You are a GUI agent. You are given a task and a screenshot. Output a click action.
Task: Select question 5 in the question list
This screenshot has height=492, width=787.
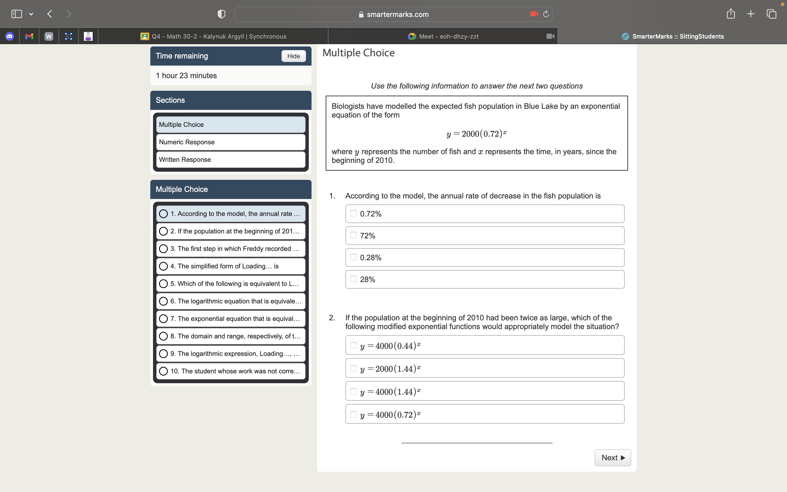tap(230, 283)
